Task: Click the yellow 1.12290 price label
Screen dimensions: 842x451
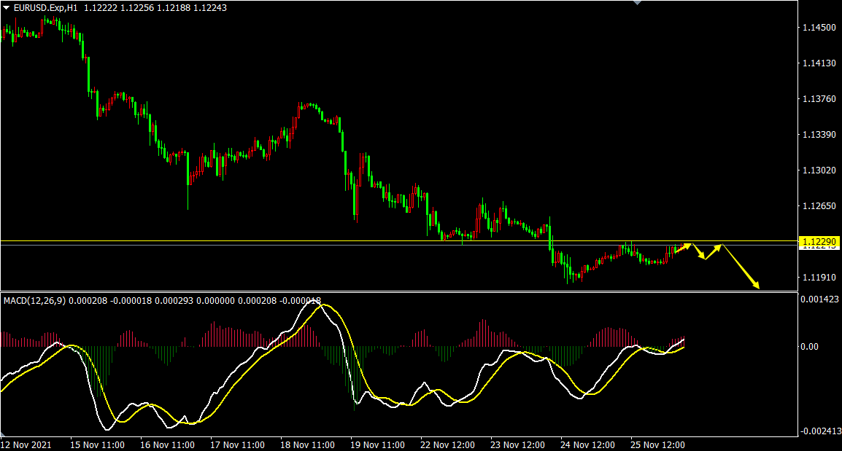Action: 820,240
